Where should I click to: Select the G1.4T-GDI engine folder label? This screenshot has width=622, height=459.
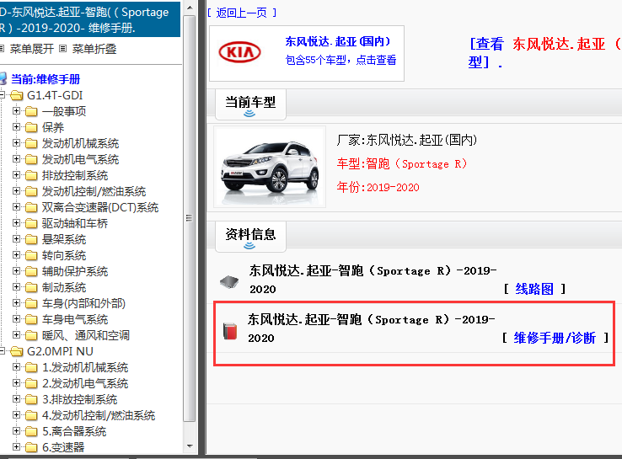point(55,95)
